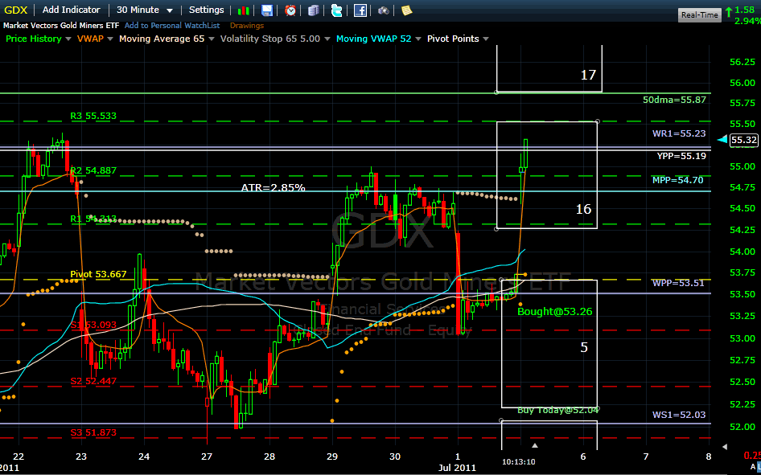Open the Price History indicator dropdown
The height and width of the screenshot is (475, 761).
click(x=36, y=39)
